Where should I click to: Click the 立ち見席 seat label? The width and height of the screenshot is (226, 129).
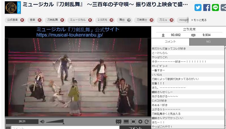(189, 29)
